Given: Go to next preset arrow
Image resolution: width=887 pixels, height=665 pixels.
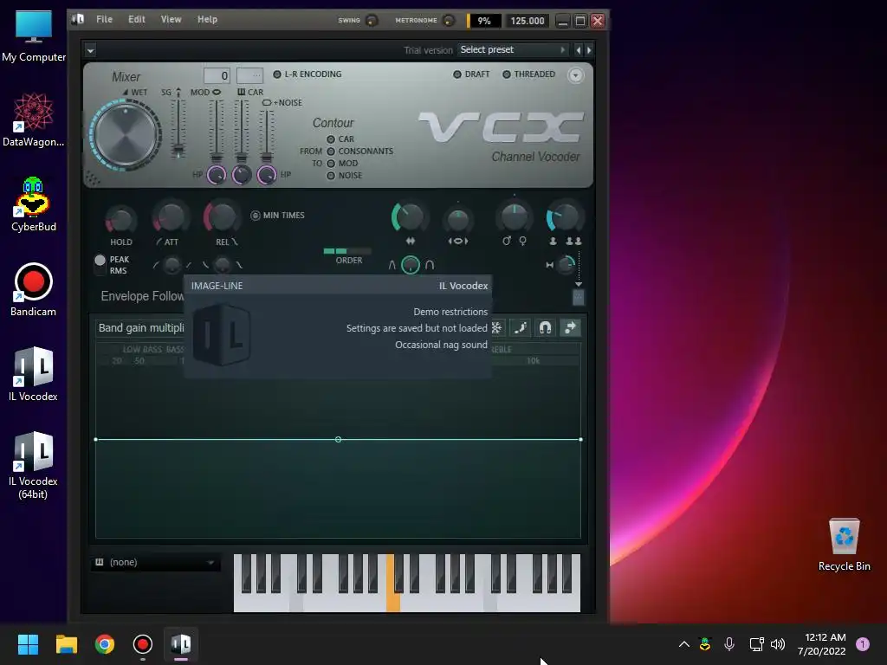Looking at the screenshot, I should (x=589, y=50).
